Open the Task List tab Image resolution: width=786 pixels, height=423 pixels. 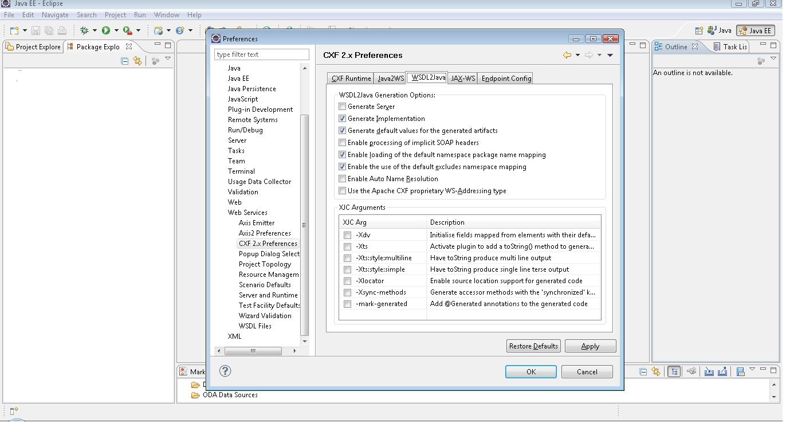tap(730, 47)
